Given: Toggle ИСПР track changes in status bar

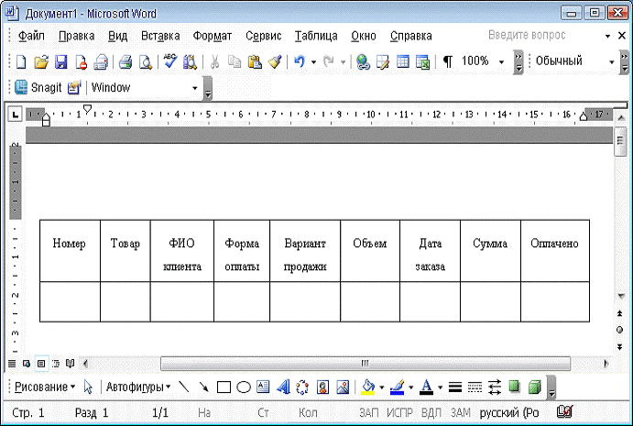Looking at the screenshot, I should [399, 413].
